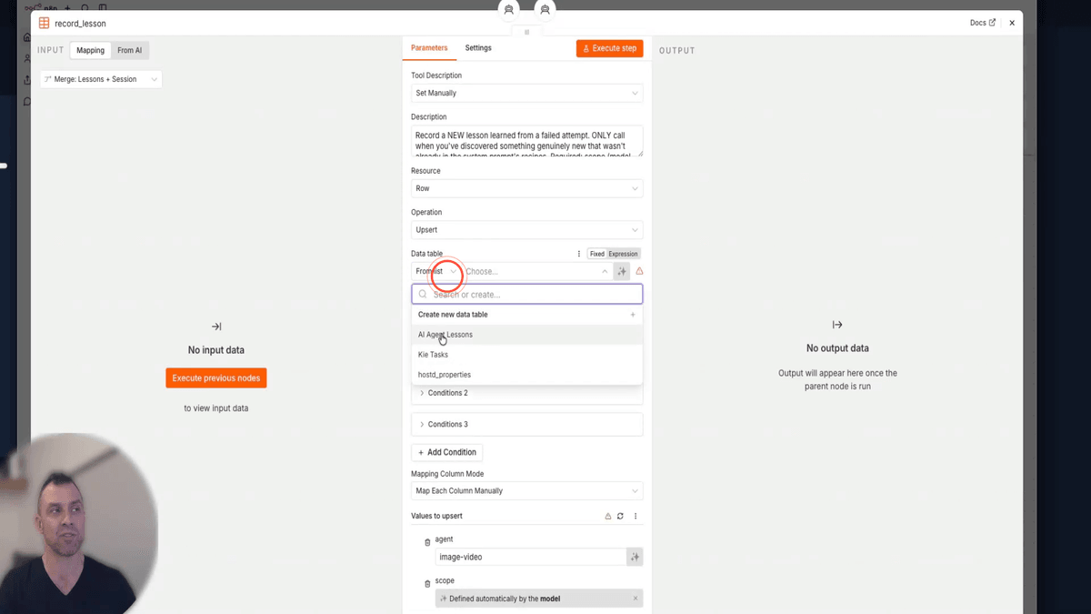Viewport: 1091px width, 614px height.
Task: Remove the model-defined override on scope
Action: [x=636, y=599]
